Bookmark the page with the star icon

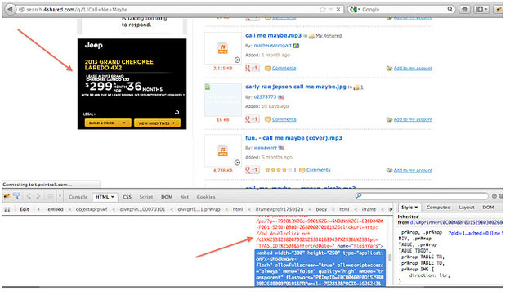click(x=322, y=10)
